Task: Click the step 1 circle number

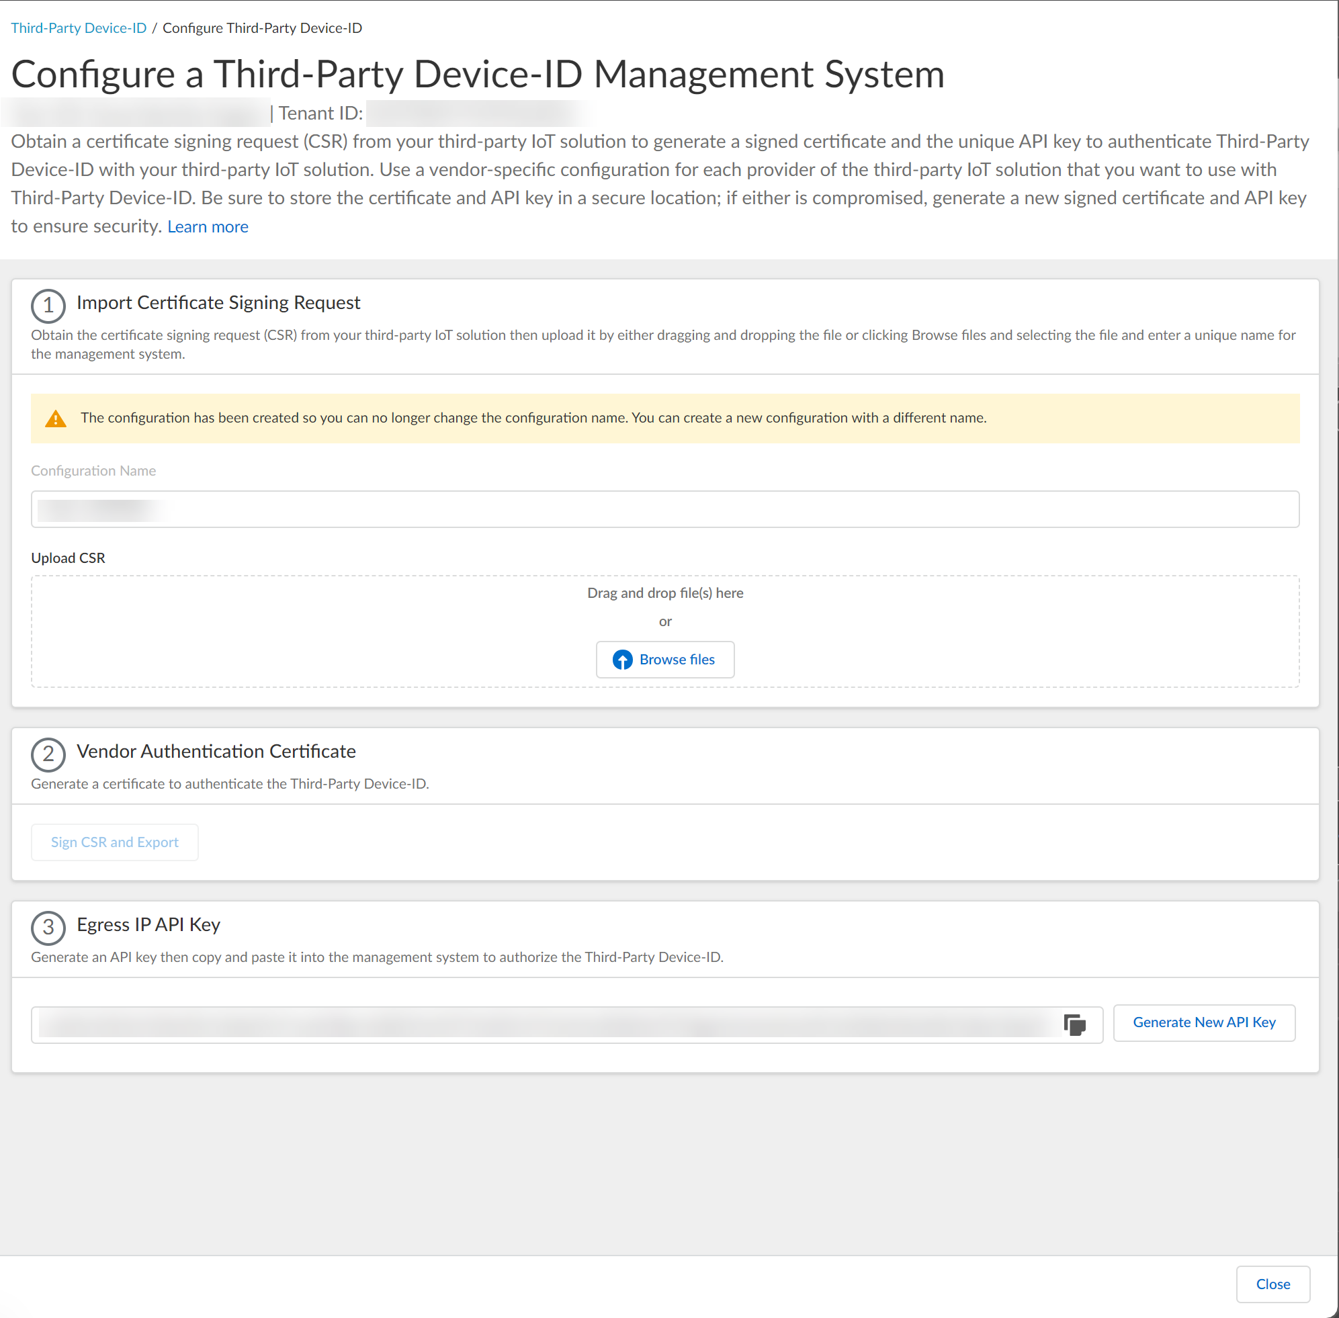Action: point(48,305)
